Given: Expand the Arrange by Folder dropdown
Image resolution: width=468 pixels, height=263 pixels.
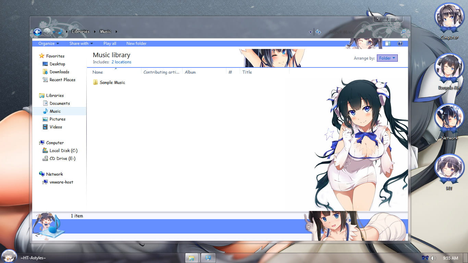Looking at the screenshot, I should tap(387, 58).
